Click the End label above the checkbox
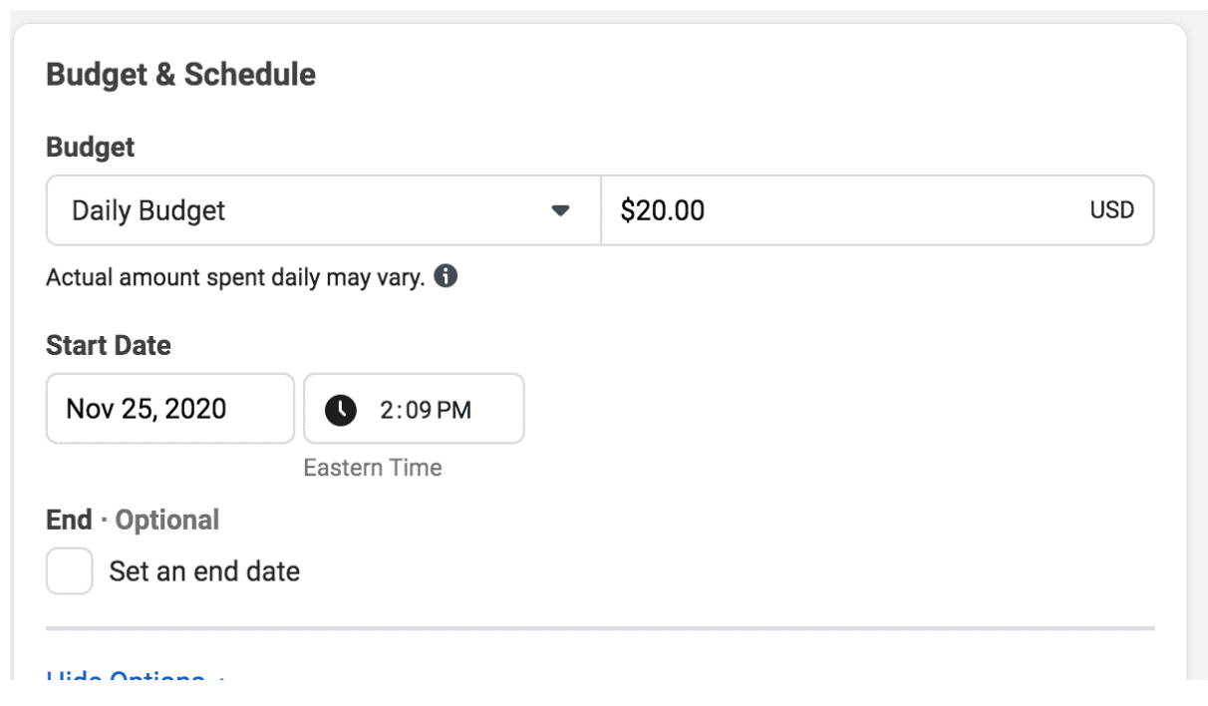This screenshot has height=706, width=1208. [x=68, y=521]
